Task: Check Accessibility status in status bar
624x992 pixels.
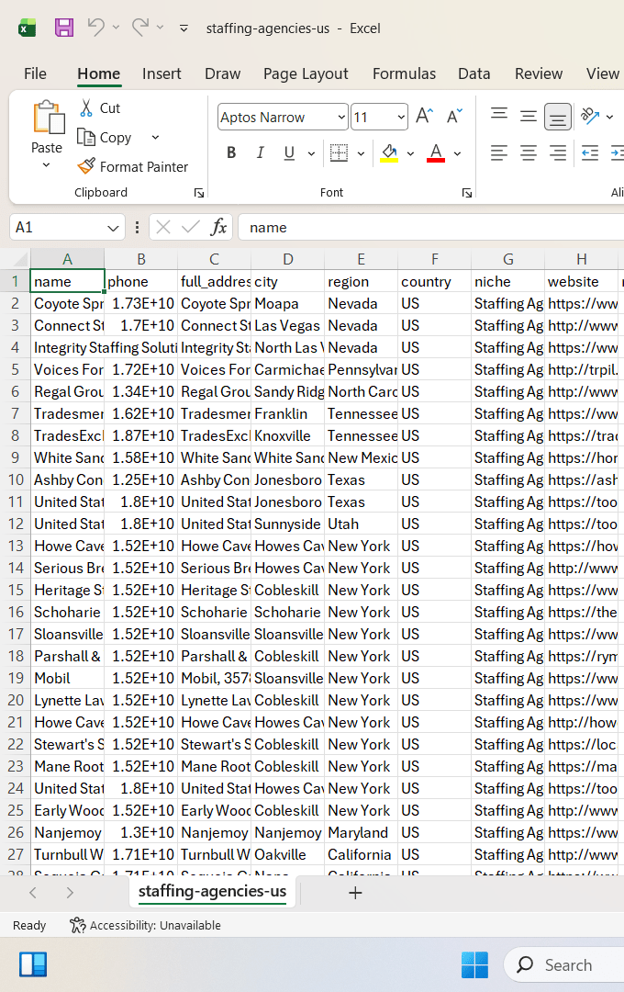Action: point(145,926)
